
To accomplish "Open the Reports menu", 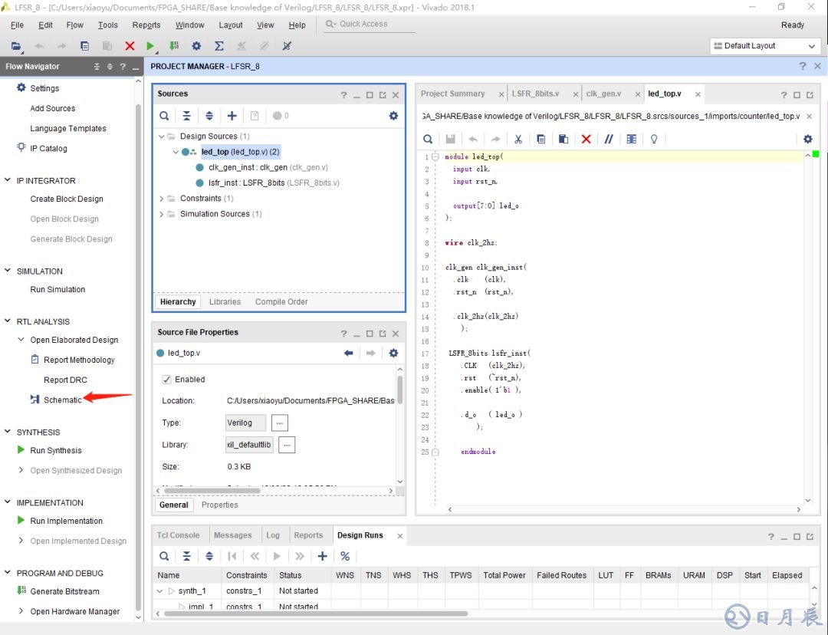I will coord(146,25).
